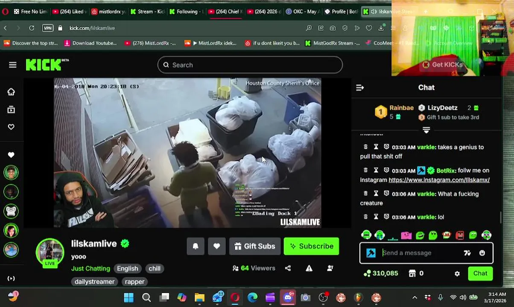Image resolution: width=514 pixels, height=307 pixels.
Task: Focus the Kick Search field
Action: click(250, 65)
